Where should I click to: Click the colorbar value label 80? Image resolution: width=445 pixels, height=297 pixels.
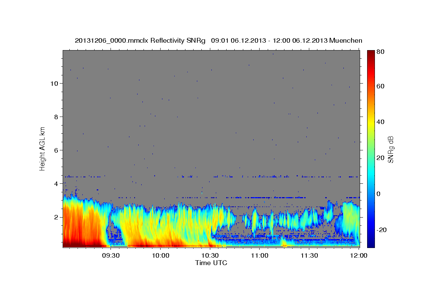pos(381,52)
